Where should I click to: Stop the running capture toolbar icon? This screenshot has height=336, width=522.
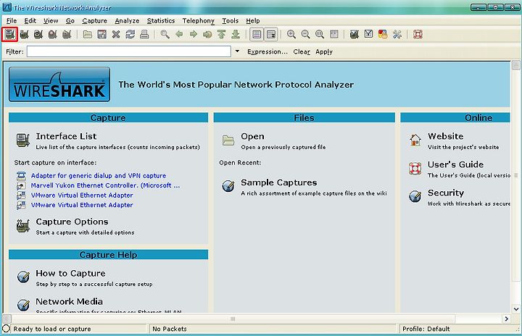[53, 34]
